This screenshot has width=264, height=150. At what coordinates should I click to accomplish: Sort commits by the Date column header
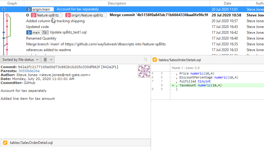tap(227, 3)
